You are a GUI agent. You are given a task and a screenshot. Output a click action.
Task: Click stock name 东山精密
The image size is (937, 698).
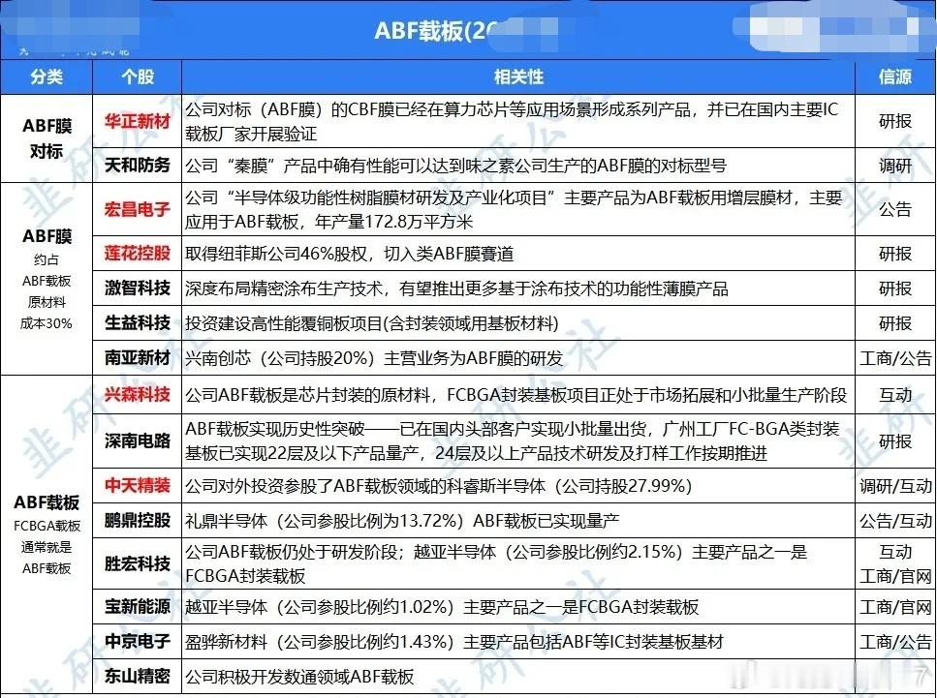[138, 676]
